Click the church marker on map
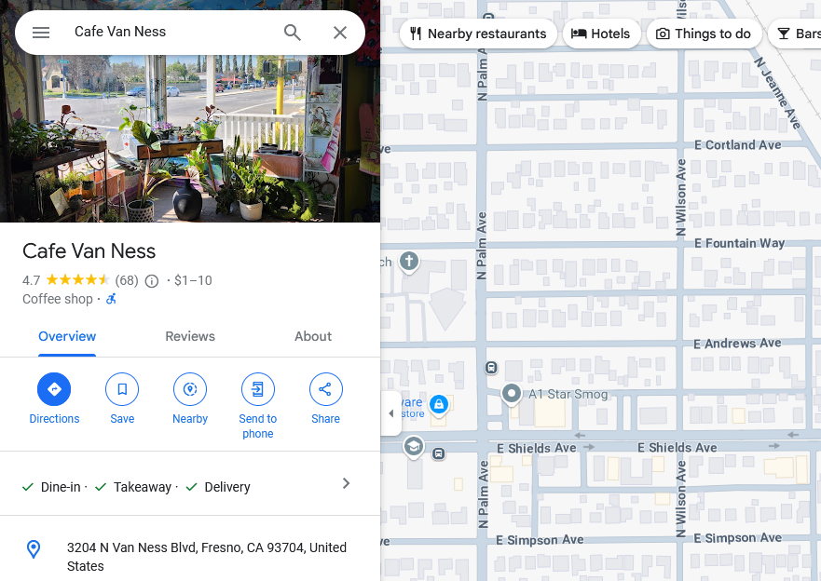 409,261
